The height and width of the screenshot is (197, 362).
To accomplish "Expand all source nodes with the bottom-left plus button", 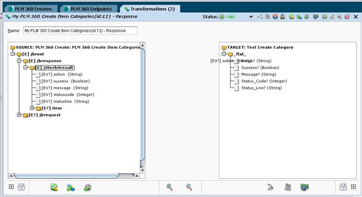I will coord(11,187).
